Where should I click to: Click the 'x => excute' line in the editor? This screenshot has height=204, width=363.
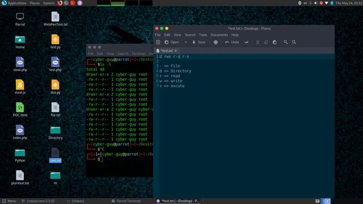pos(172,86)
